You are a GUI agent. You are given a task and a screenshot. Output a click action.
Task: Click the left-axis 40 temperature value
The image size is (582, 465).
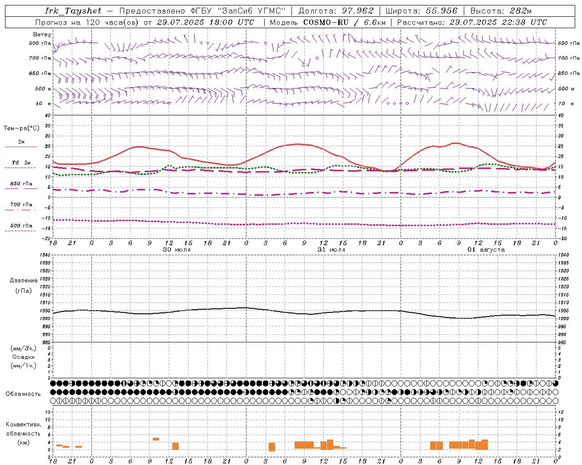coord(47,116)
